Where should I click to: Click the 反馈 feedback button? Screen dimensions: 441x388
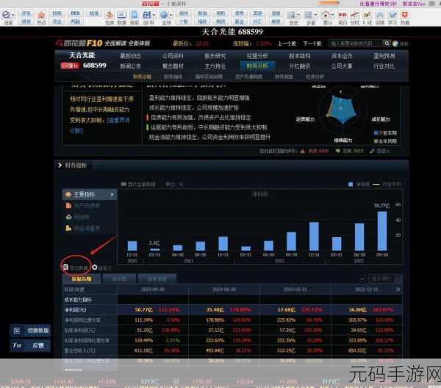[31, 345]
